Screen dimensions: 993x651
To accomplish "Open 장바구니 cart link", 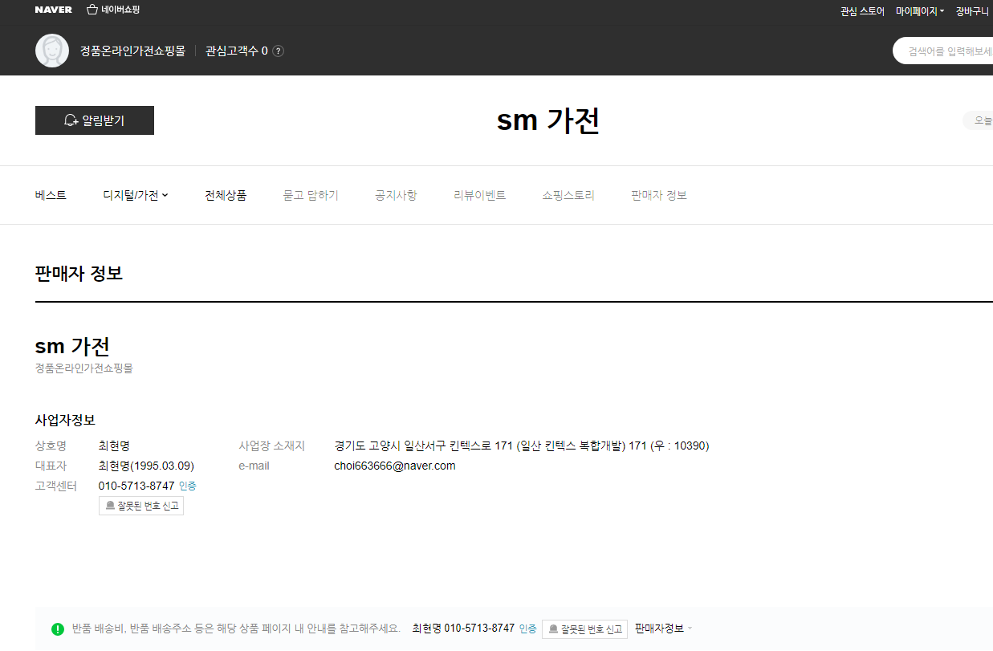I will [972, 11].
